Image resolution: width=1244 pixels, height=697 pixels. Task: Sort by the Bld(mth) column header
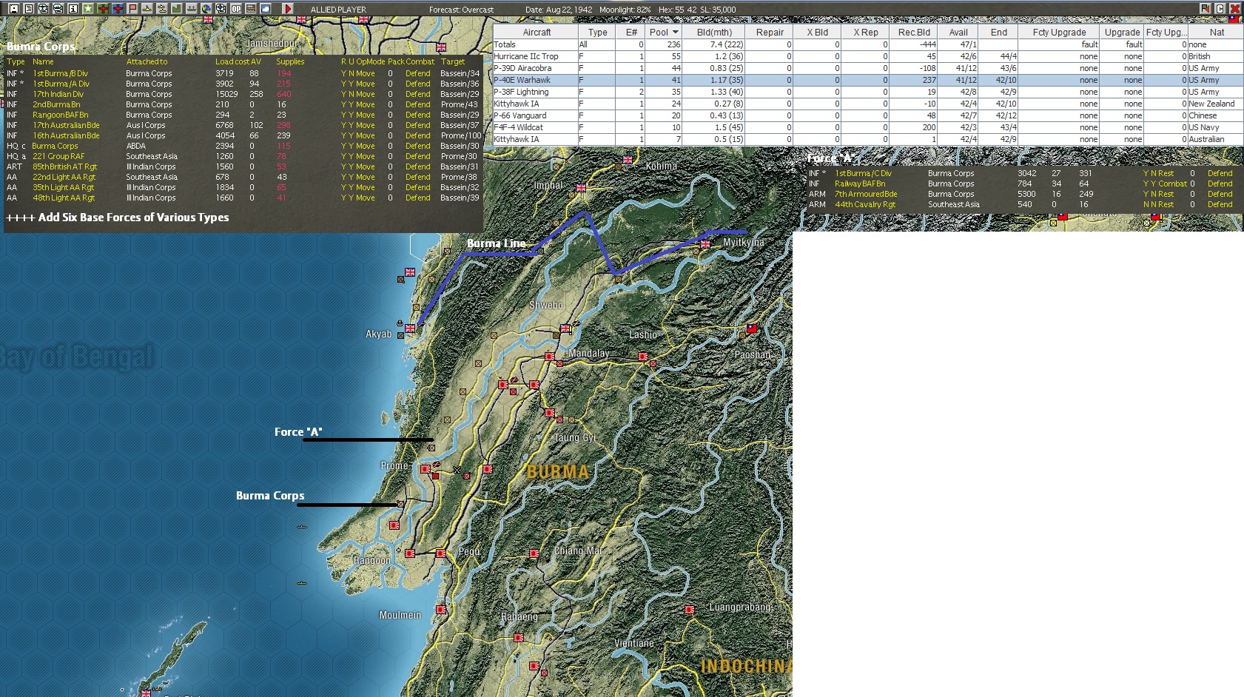point(714,33)
